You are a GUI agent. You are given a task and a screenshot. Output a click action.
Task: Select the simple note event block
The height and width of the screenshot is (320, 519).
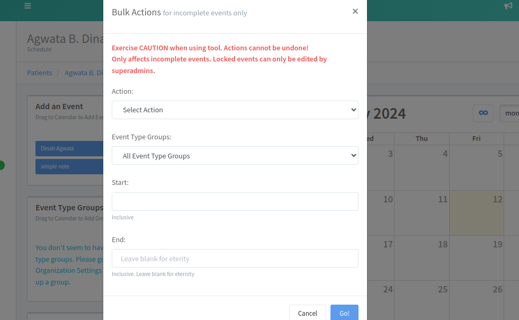[69, 166]
